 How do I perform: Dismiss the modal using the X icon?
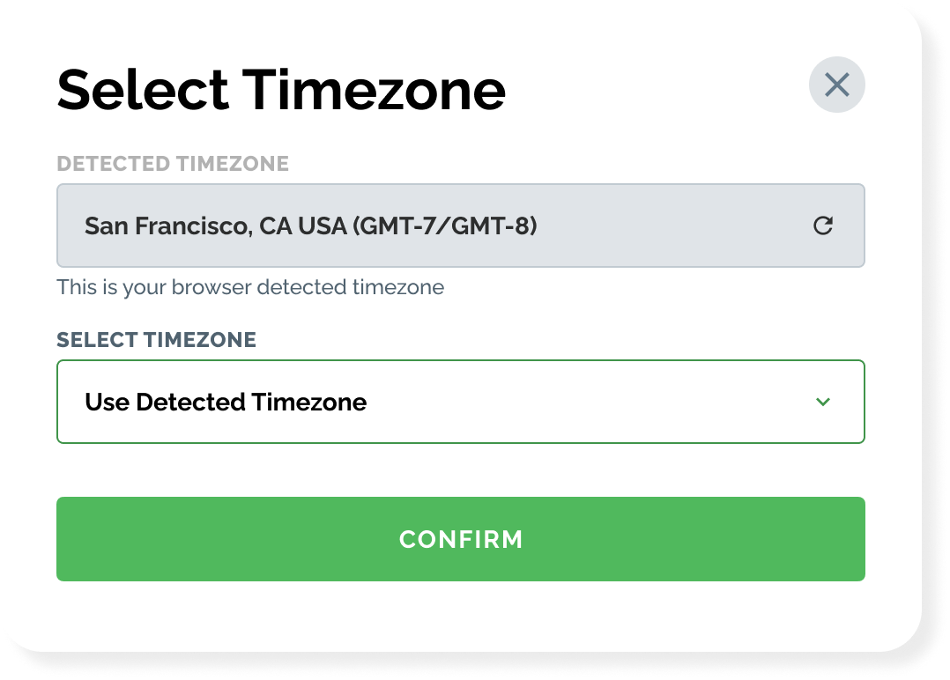coord(836,85)
